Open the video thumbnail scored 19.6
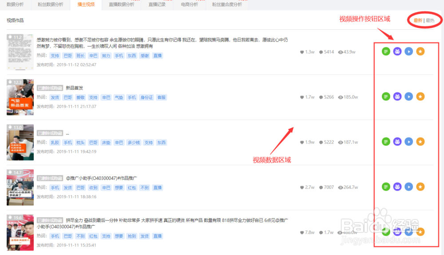 point(20,232)
